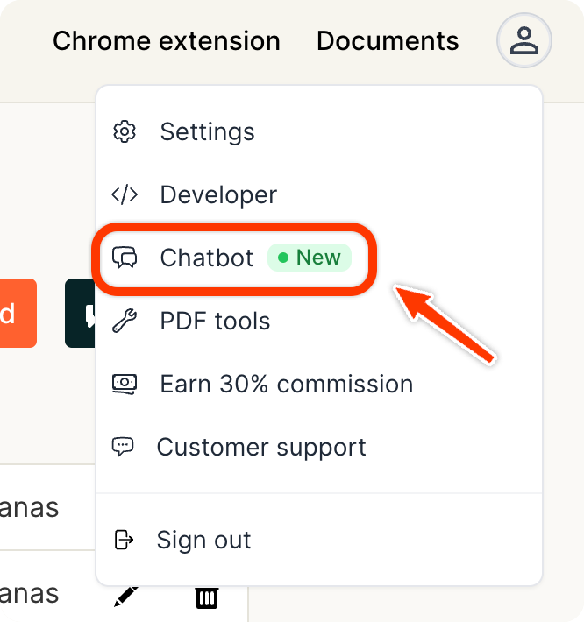Open Earn 30% commission entry
This screenshot has width=584, height=622.
click(286, 384)
